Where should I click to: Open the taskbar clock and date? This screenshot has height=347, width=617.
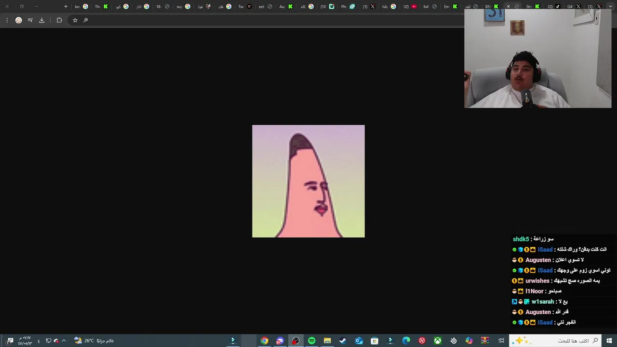click(25, 341)
